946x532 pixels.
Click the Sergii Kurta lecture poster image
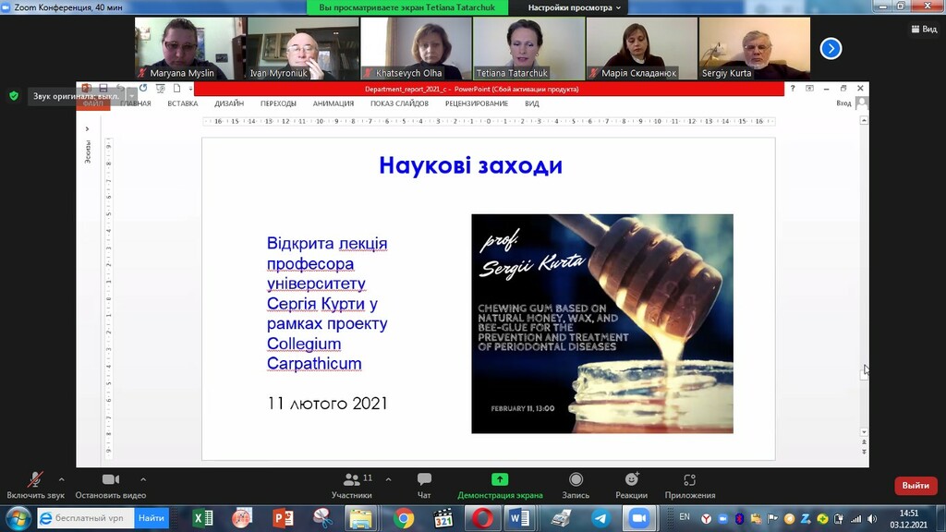602,323
